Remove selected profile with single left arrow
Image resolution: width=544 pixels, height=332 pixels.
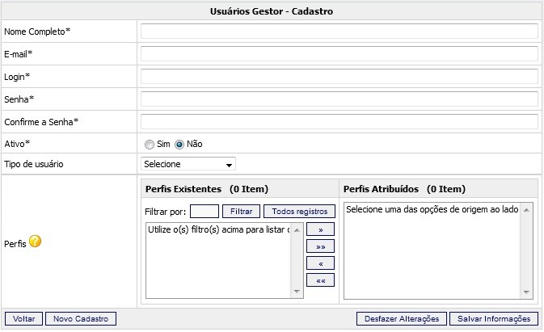320,263
